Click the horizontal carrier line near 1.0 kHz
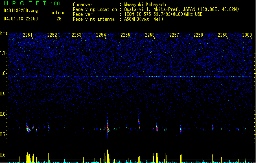 (x=130, y=76)
